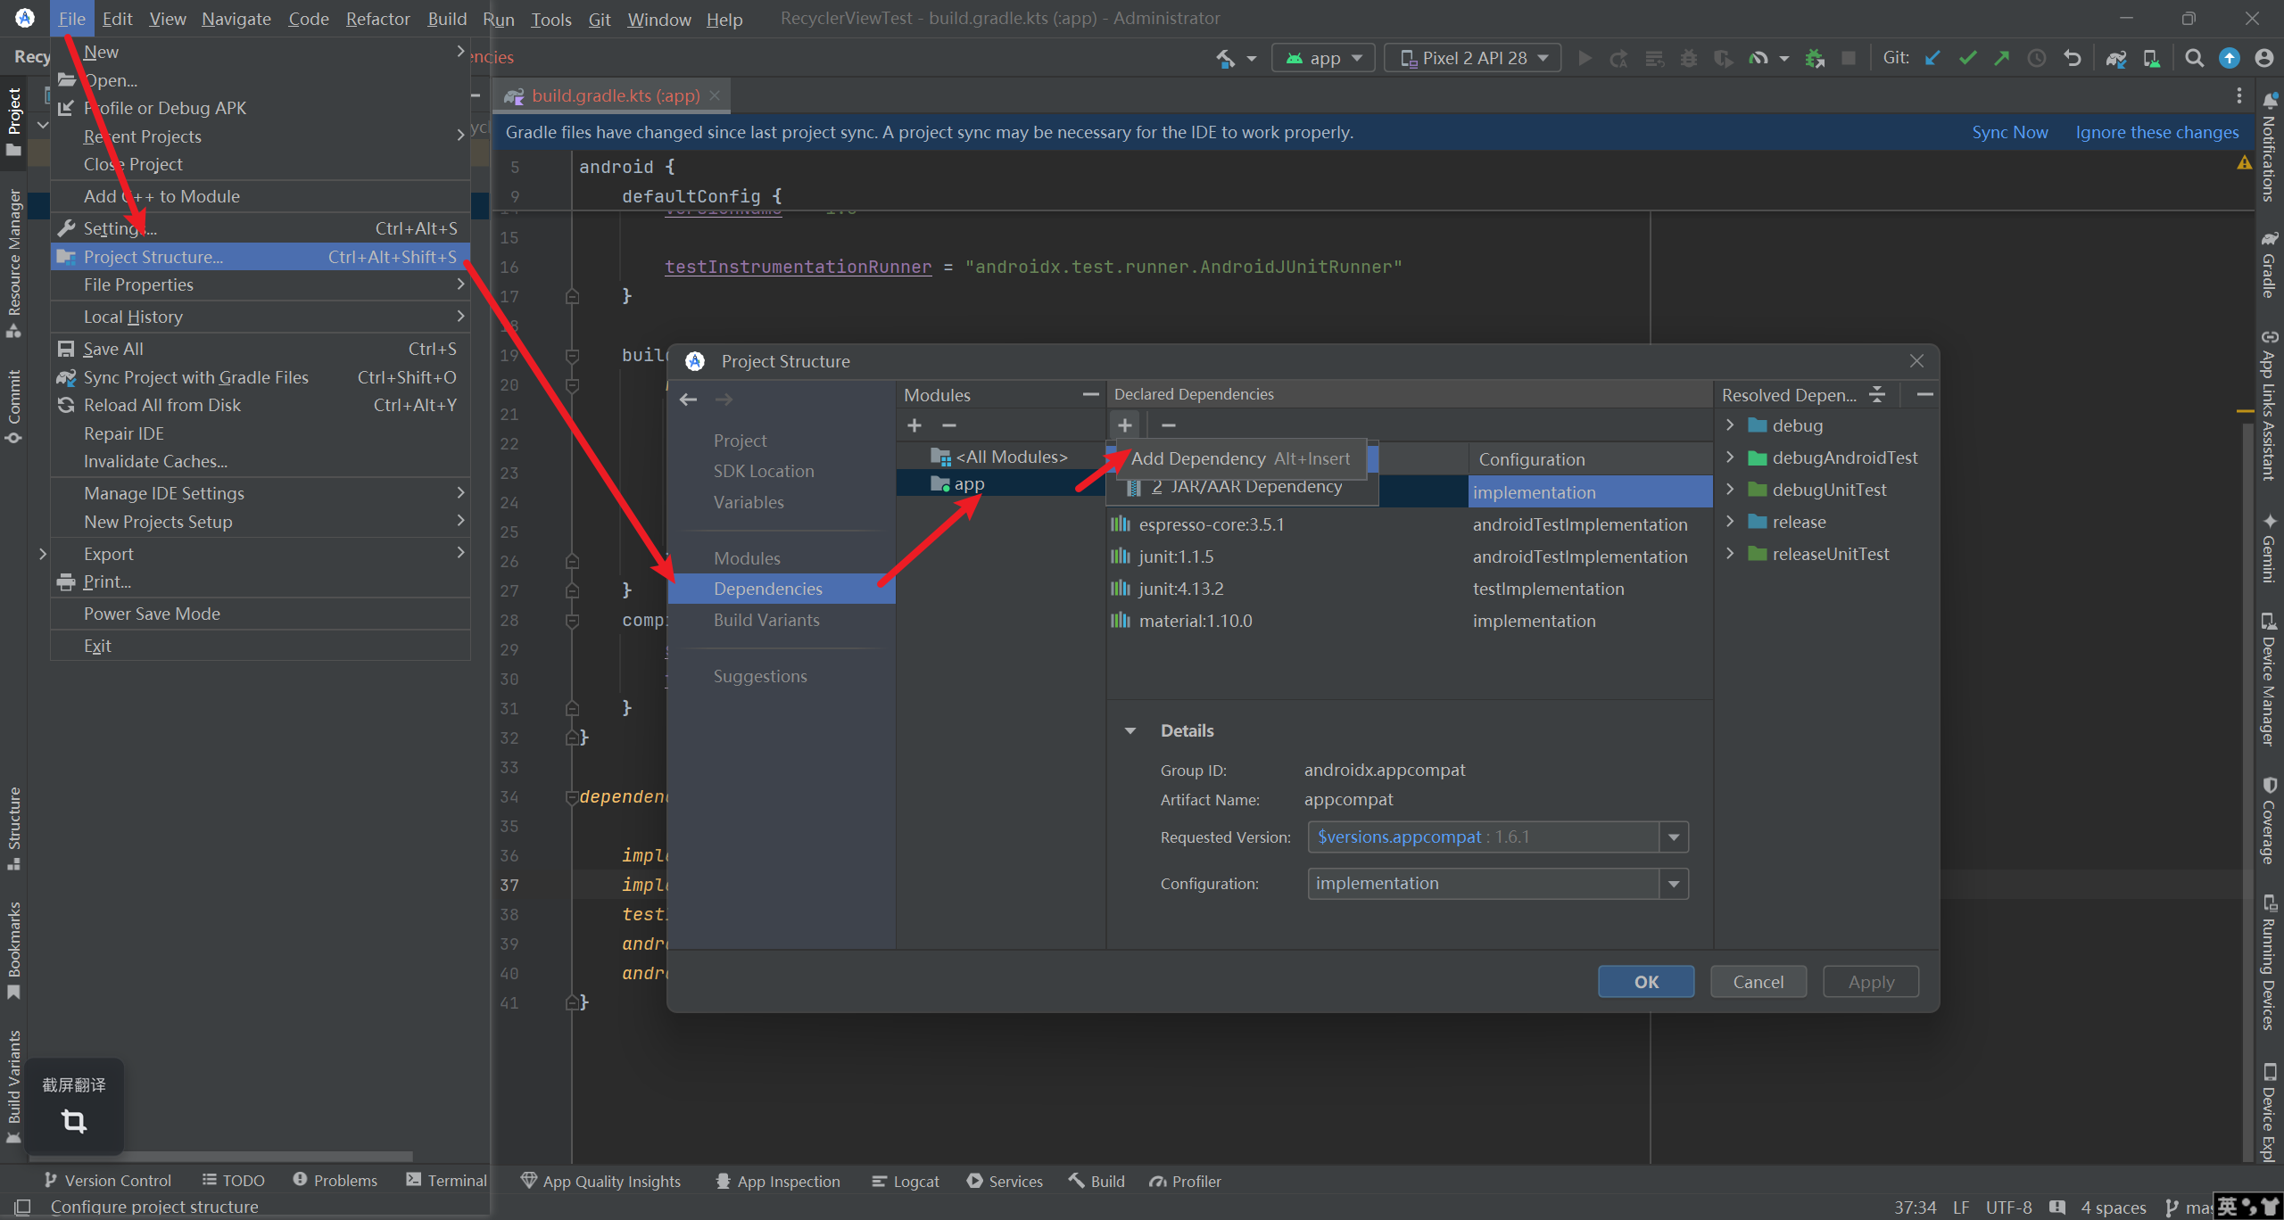Remove dependency with minus under Declared Dependencies
2284x1220 pixels.
1169,425
